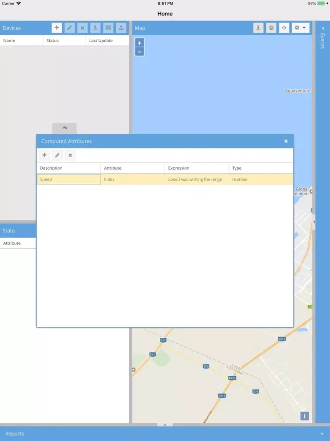Image resolution: width=330 pixels, height=441 pixels.
Task: Open settings gear dropdown in Map toolbar
Action: tap(300, 28)
